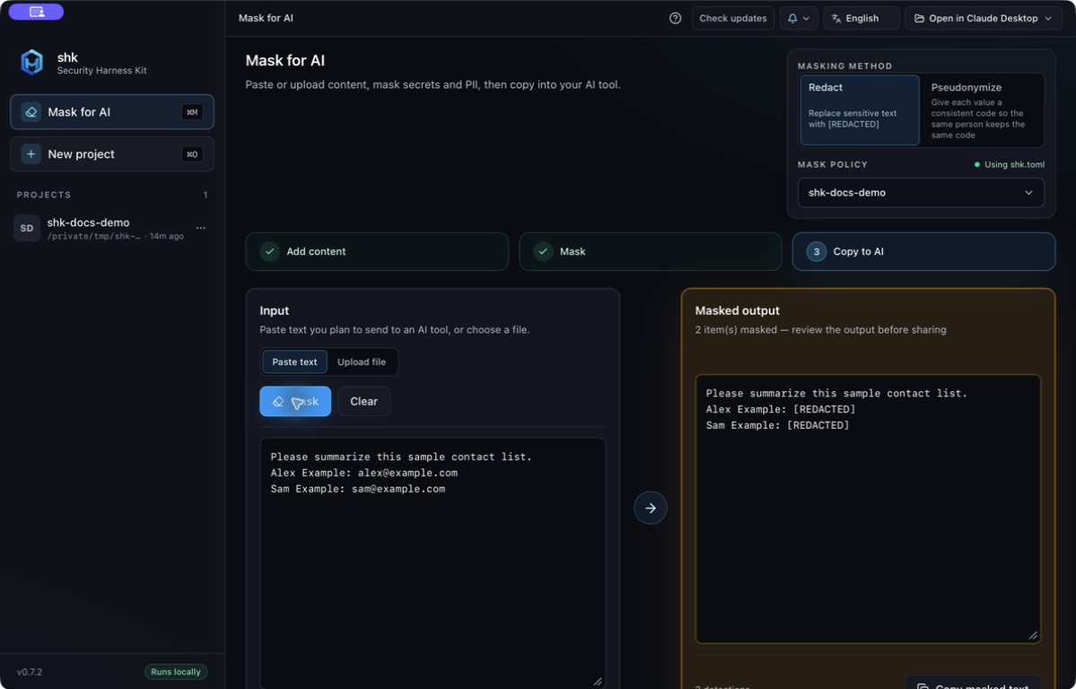Click the Copy to AI step
The image size is (1076, 689).
pyautogui.click(x=923, y=251)
